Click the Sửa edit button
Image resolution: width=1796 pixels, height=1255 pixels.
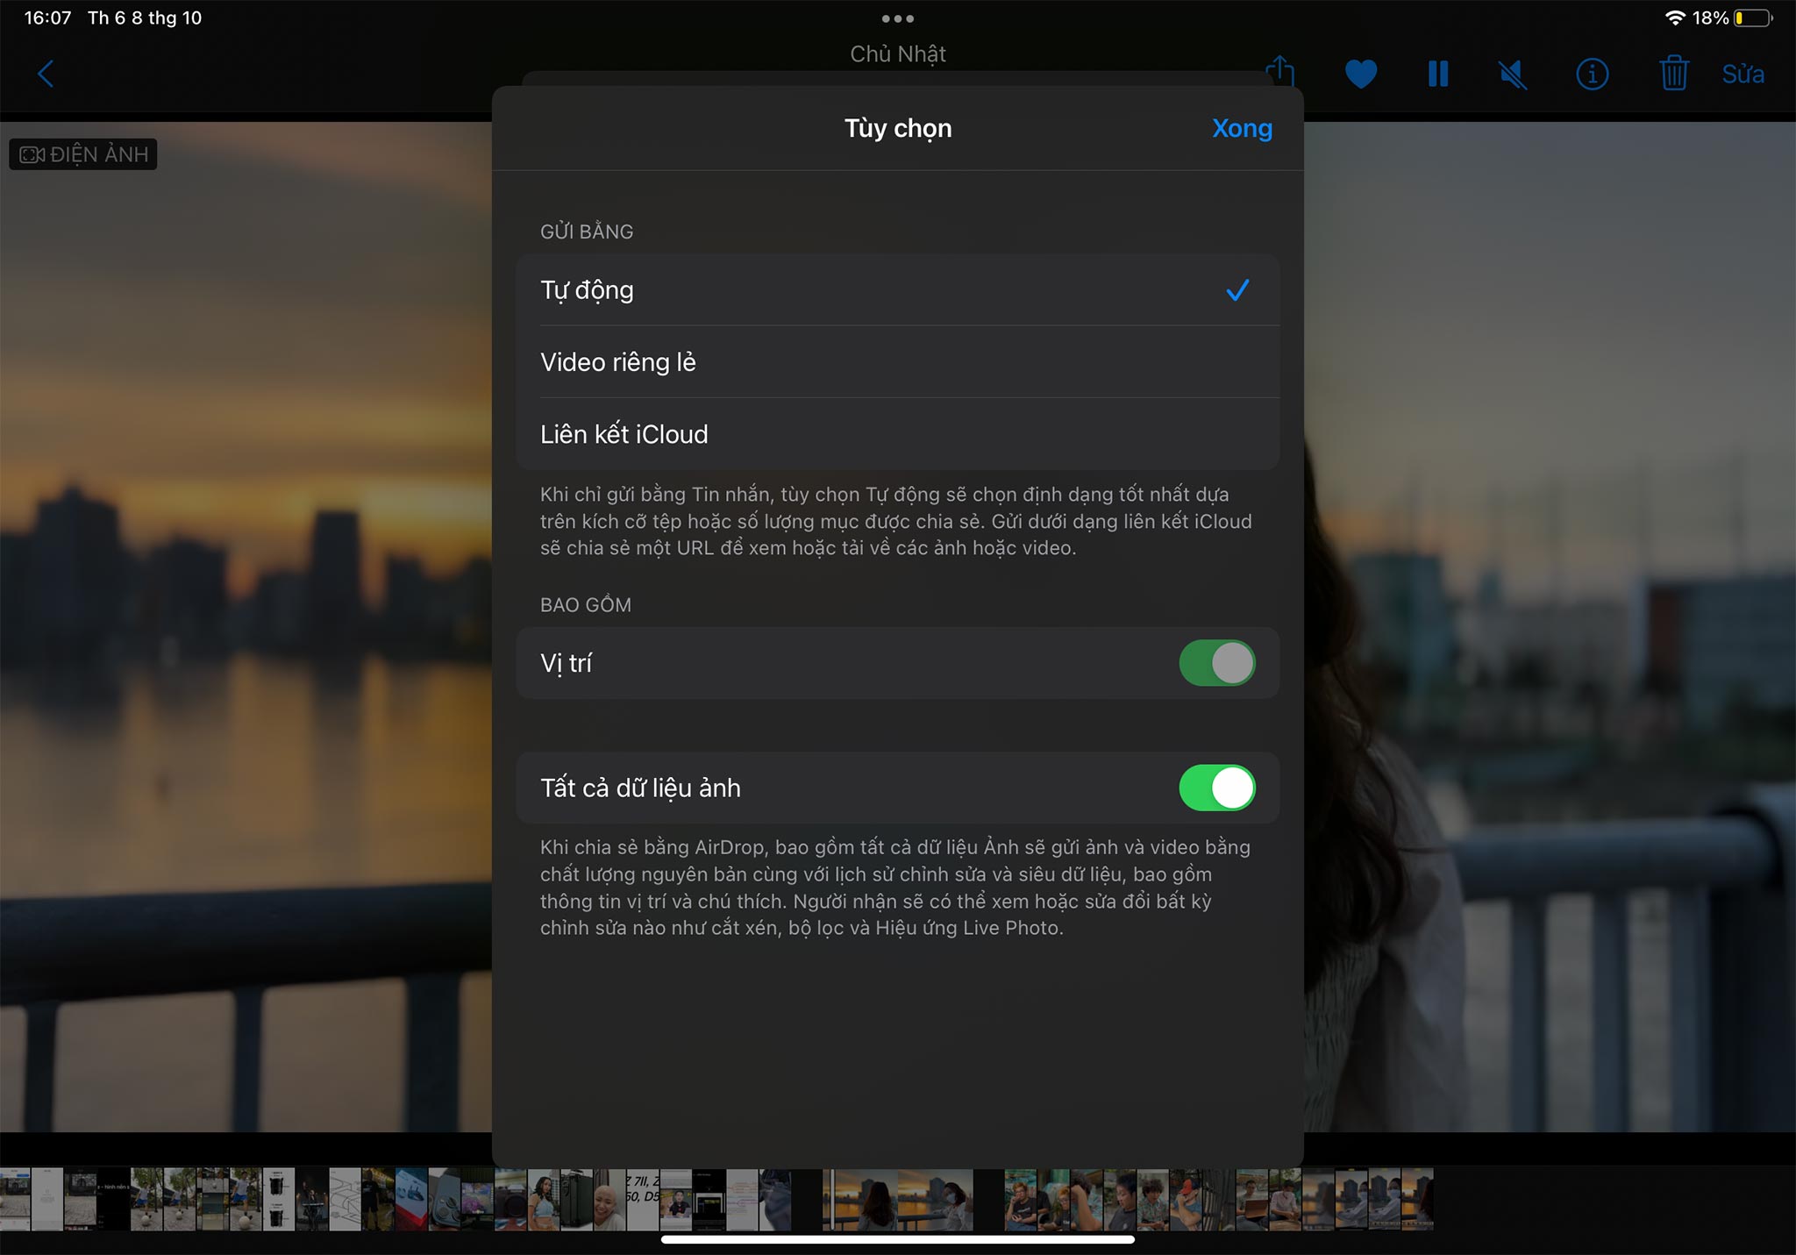click(x=1743, y=74)
